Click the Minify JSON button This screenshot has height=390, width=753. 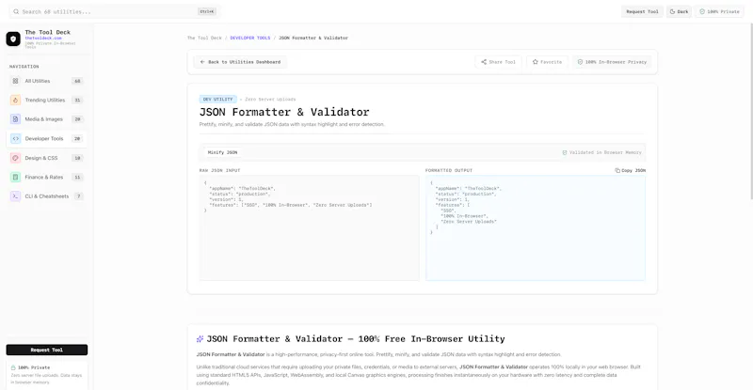pyautogui.click(x=222, y=152)
